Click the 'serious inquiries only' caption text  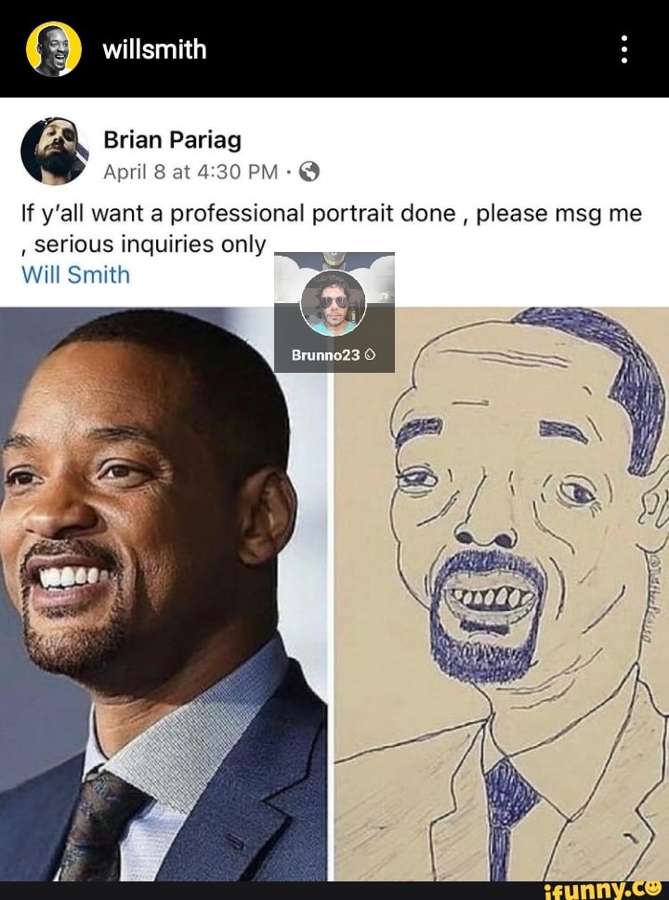click(x=149, y=245)
